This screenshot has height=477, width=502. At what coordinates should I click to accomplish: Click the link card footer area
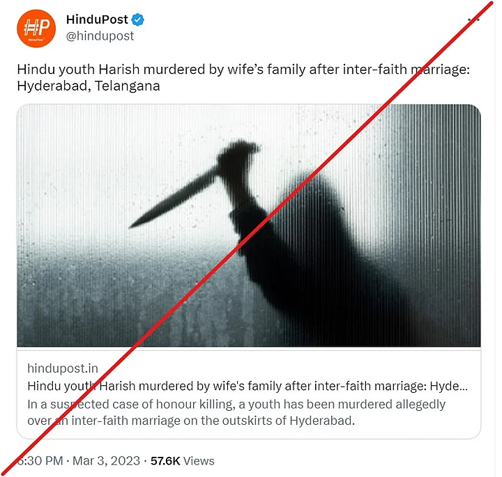[x=249, y=395]
